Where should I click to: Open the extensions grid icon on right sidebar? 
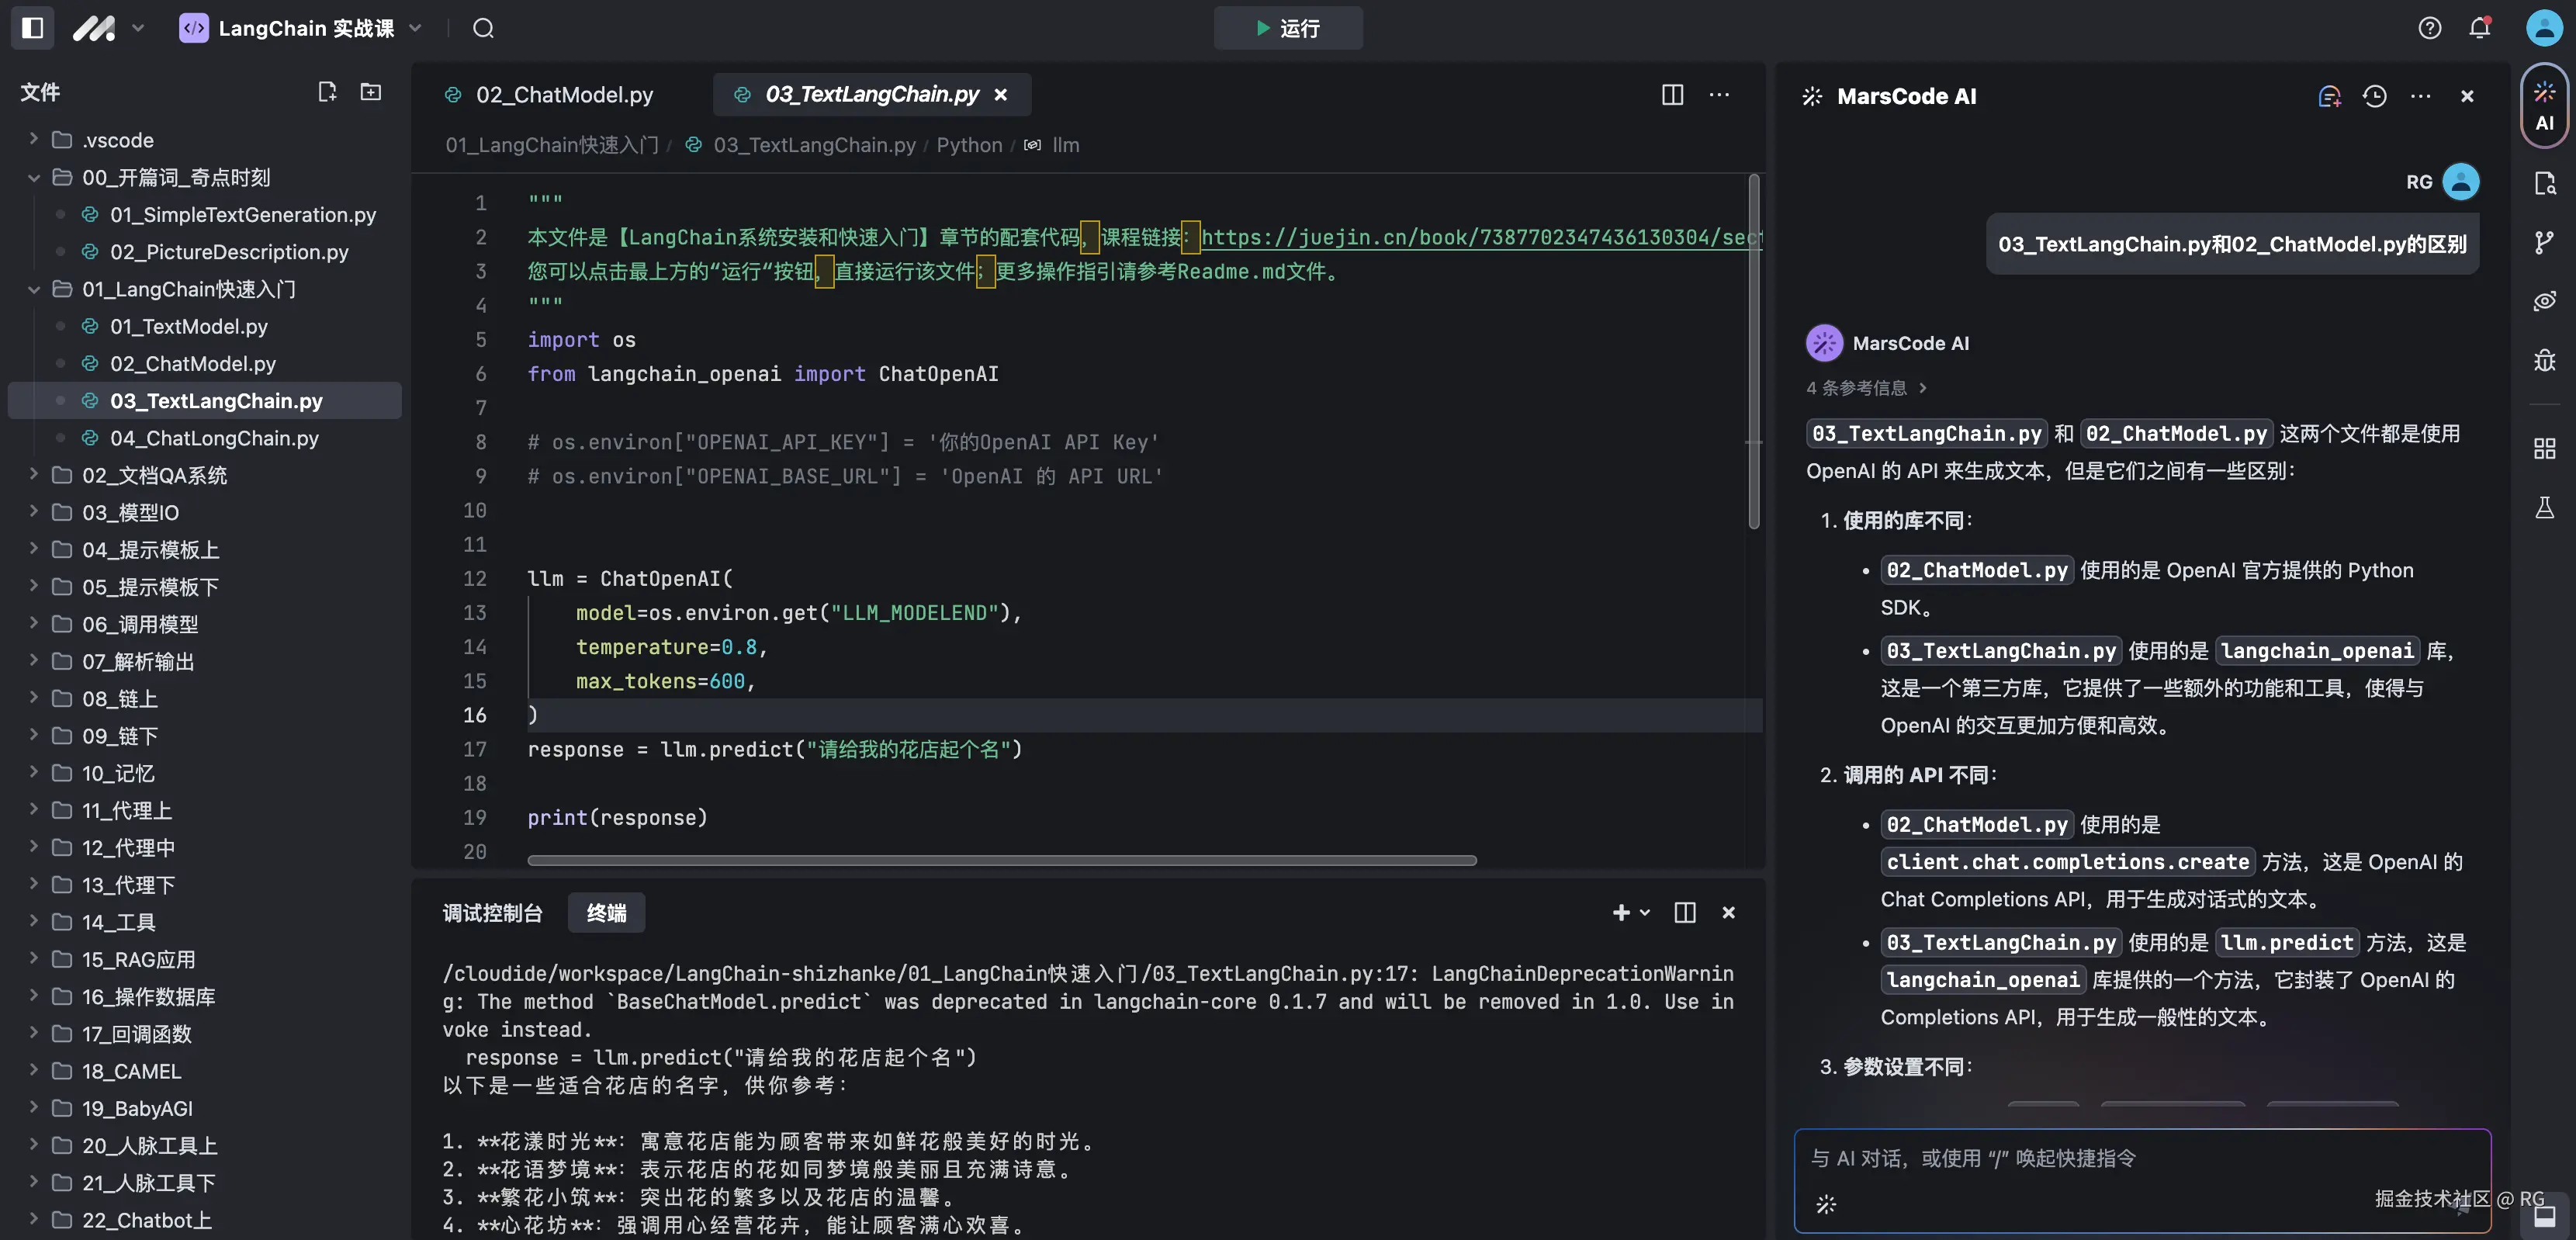[x=2545, y=448]
